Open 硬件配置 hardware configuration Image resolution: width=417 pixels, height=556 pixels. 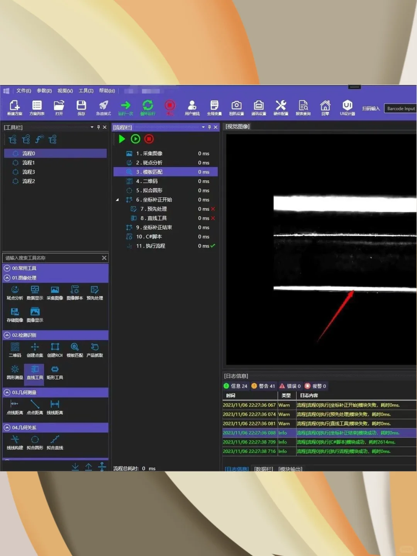[x=281, y=108]
